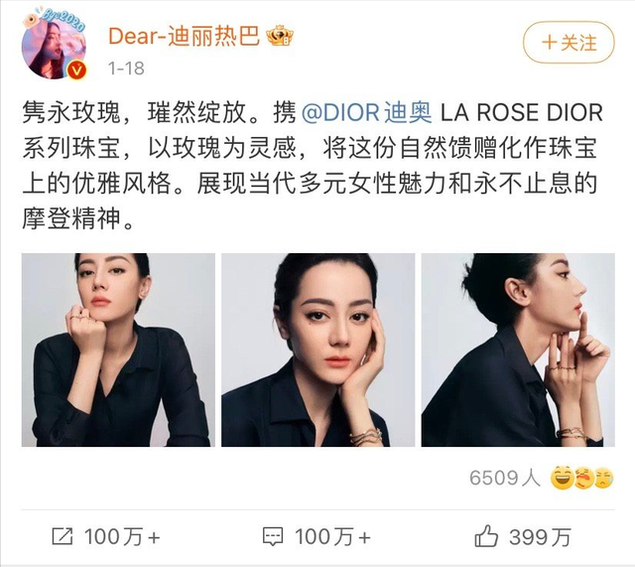Viewport: 635px width, 567px height.
Task: Click the 1-18 post date
Action: 126,69
